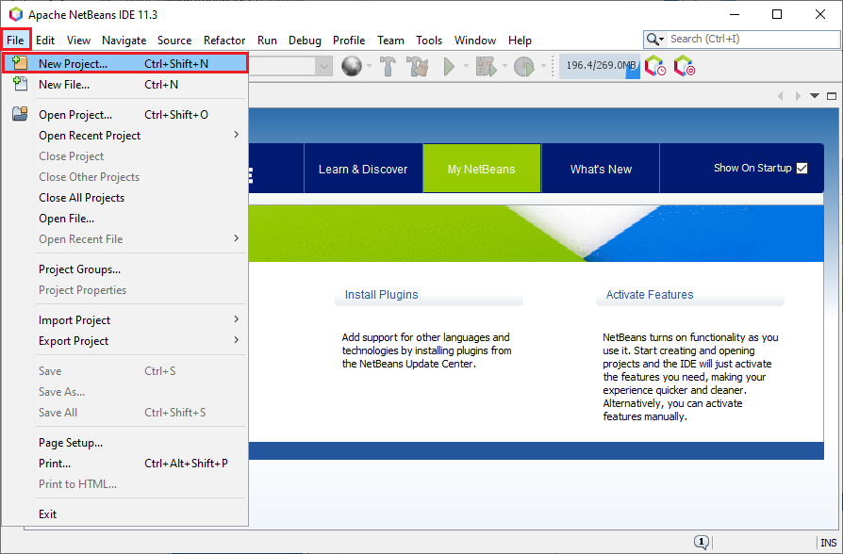Image resolution: width=843 pixels, height=554 pixels.
Task: Open the Debug menu
Action: (305, 41)
